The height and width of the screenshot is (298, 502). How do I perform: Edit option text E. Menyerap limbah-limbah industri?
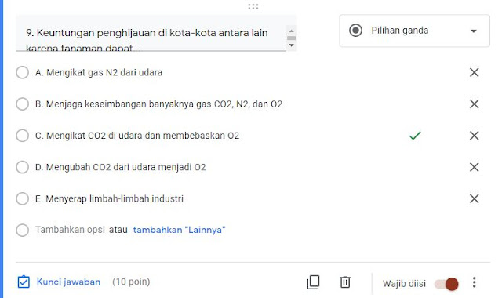[x=110, y=198]
